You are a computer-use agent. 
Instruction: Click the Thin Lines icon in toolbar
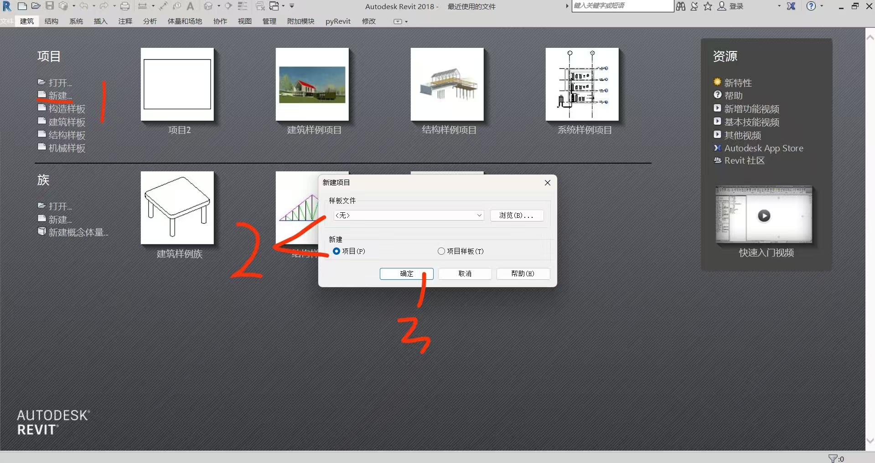(243, 6)
